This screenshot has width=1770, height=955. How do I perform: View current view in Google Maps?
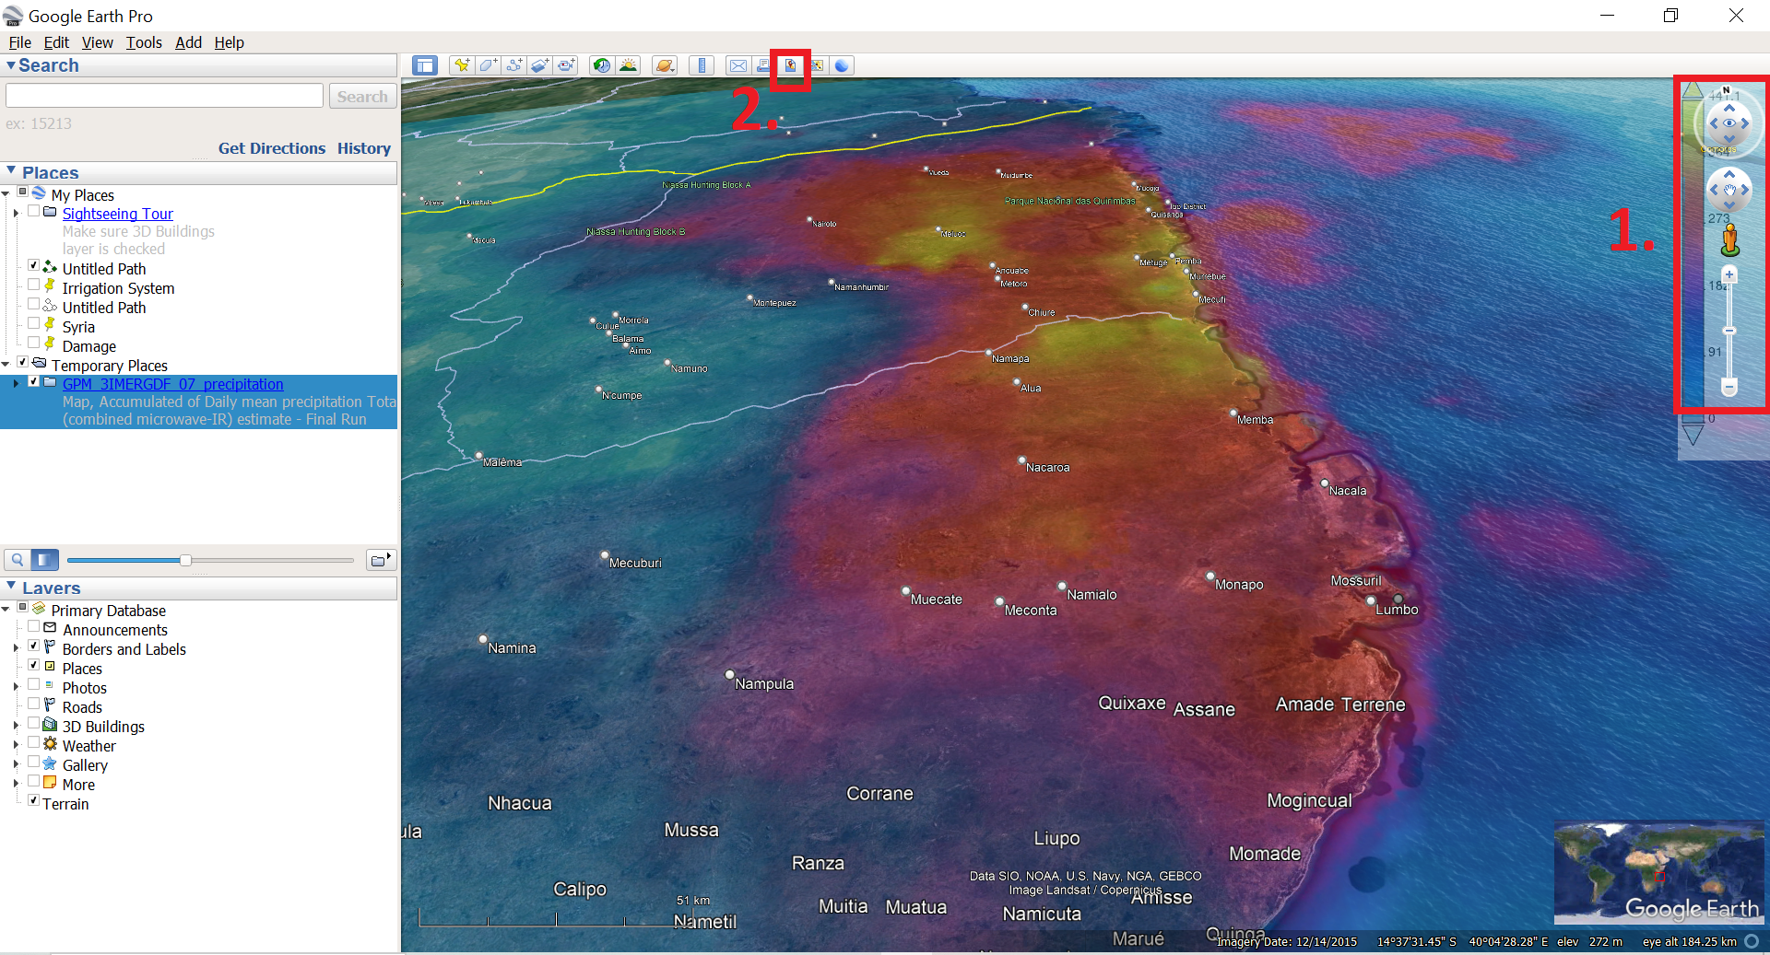(x=817, y=65)
